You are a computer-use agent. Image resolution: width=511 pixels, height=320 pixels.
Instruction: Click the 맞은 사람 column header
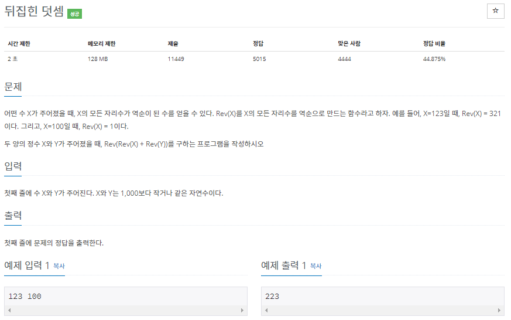(x=349, y=44)
